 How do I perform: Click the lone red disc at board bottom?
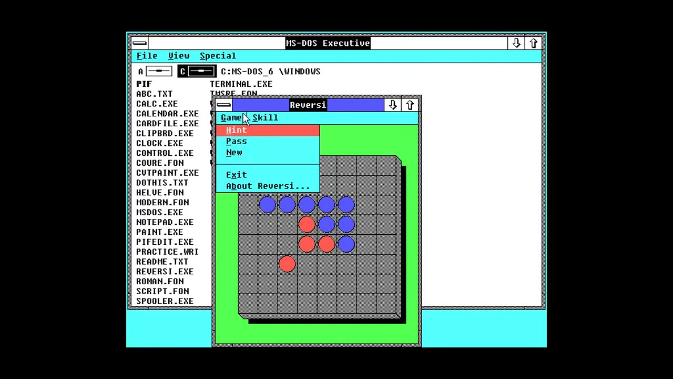tap(287, 264)
